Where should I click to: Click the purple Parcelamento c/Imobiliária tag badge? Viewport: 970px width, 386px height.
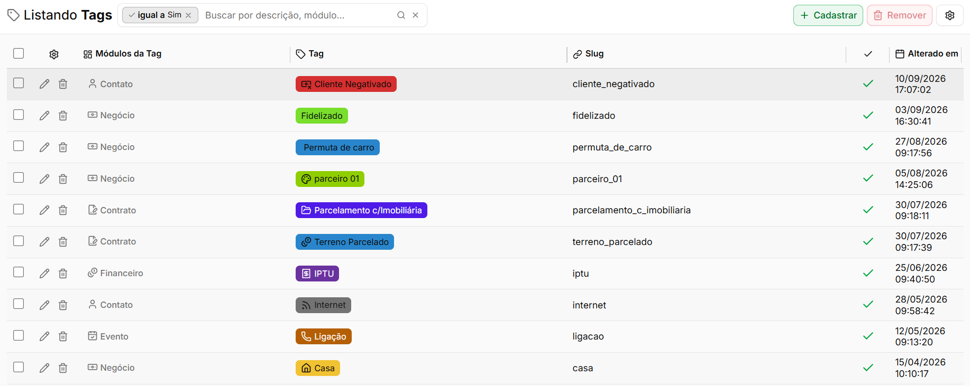(361, 210)
